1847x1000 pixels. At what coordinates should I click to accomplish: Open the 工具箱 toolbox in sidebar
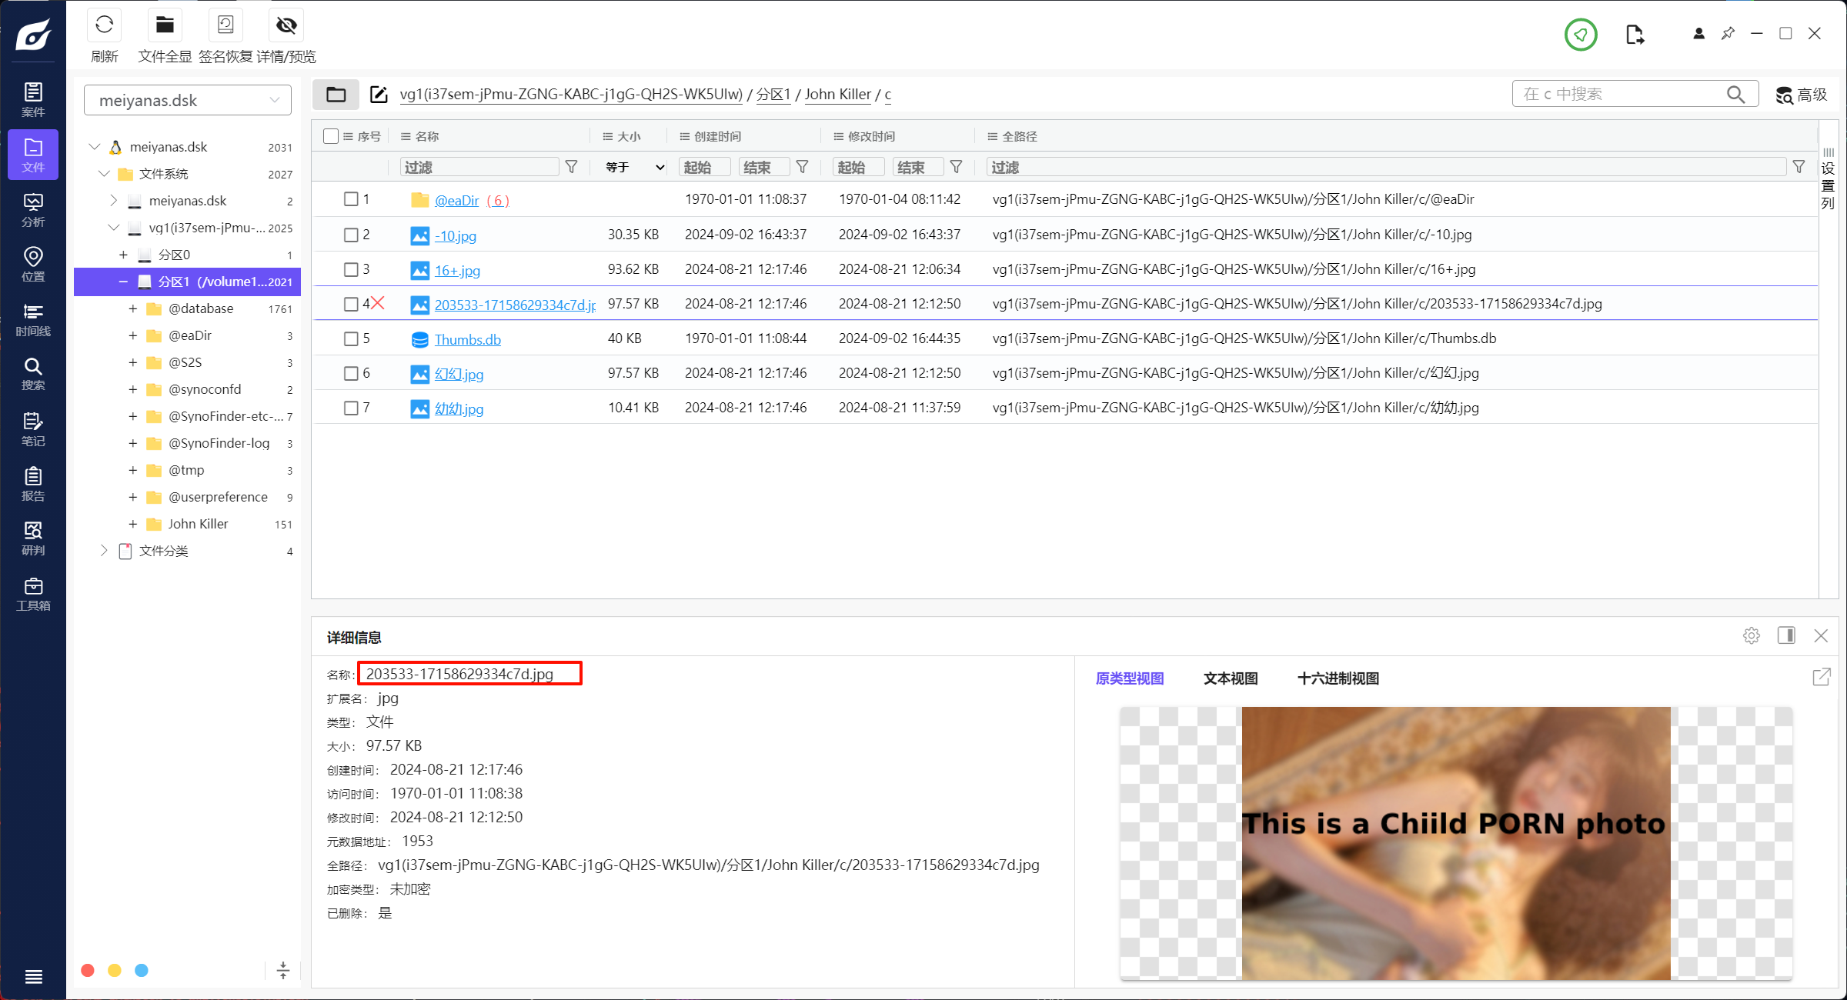click(33, 594)
